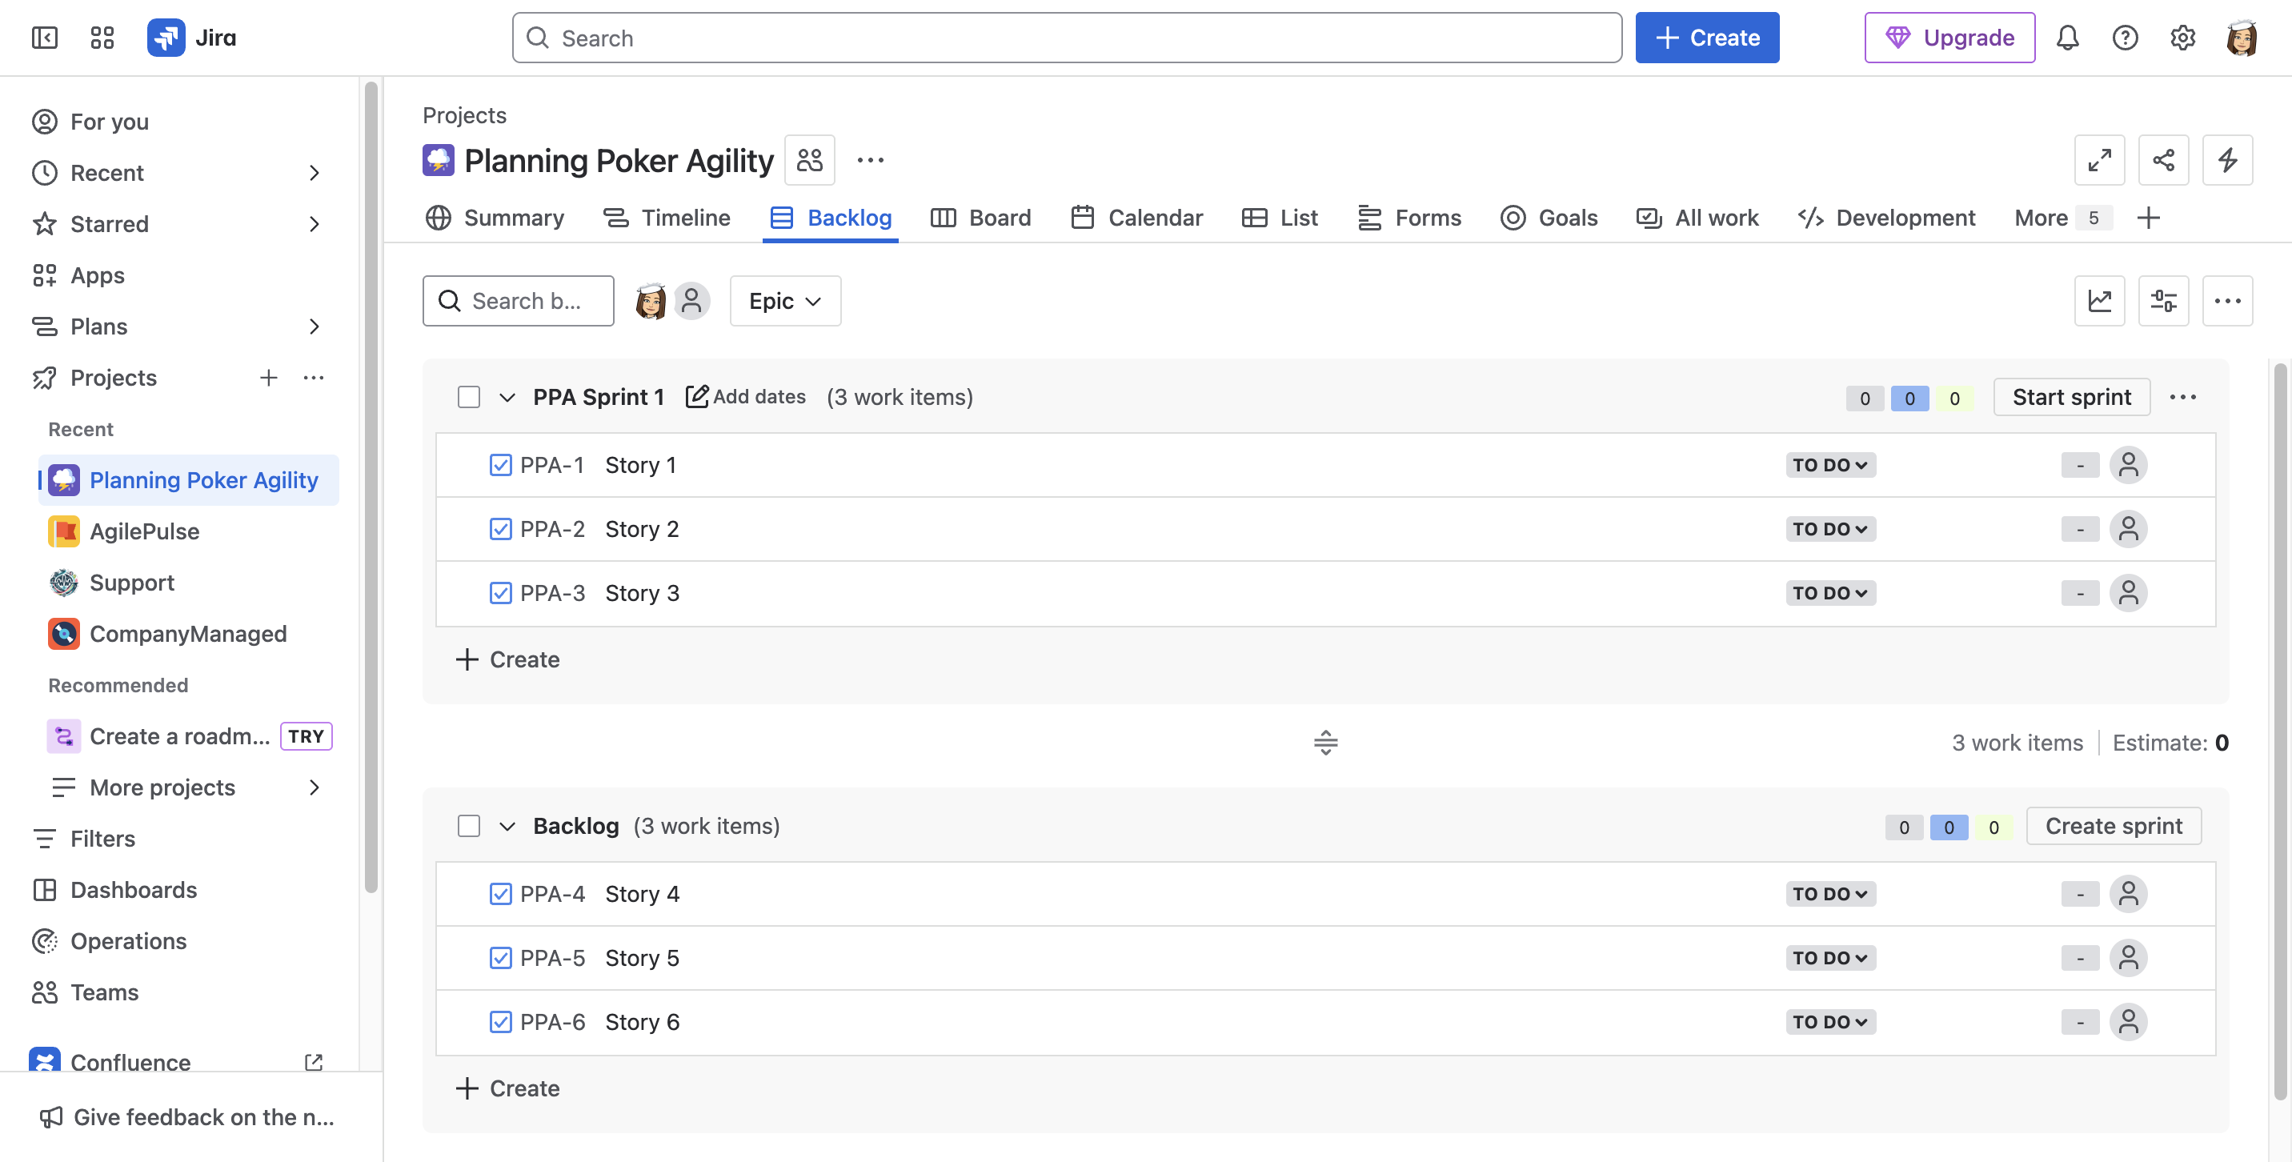2292x1162 pixels.
Task: Click the to-do gray estimate badge in Sprint 1
Action: [1865, 399]
